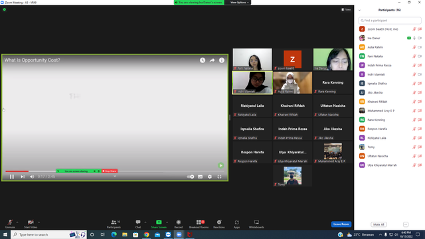Pause the shared video

click(12, 177)
